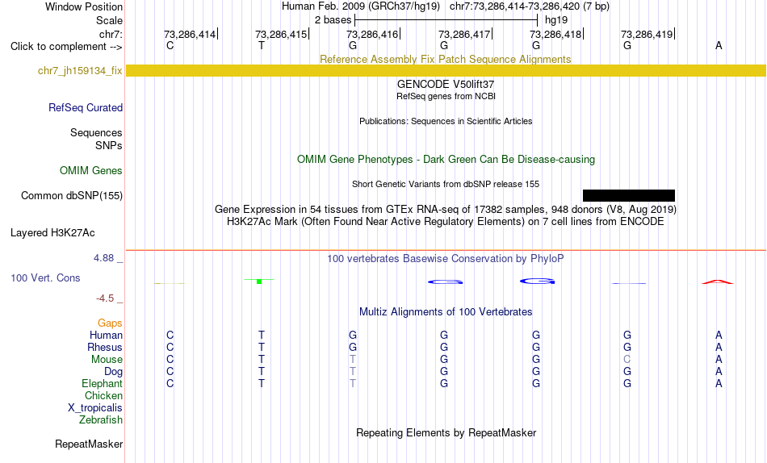767x463 pixels.
Task: Click GENCODE V50lift37 track title
Action: pos(446,84)
